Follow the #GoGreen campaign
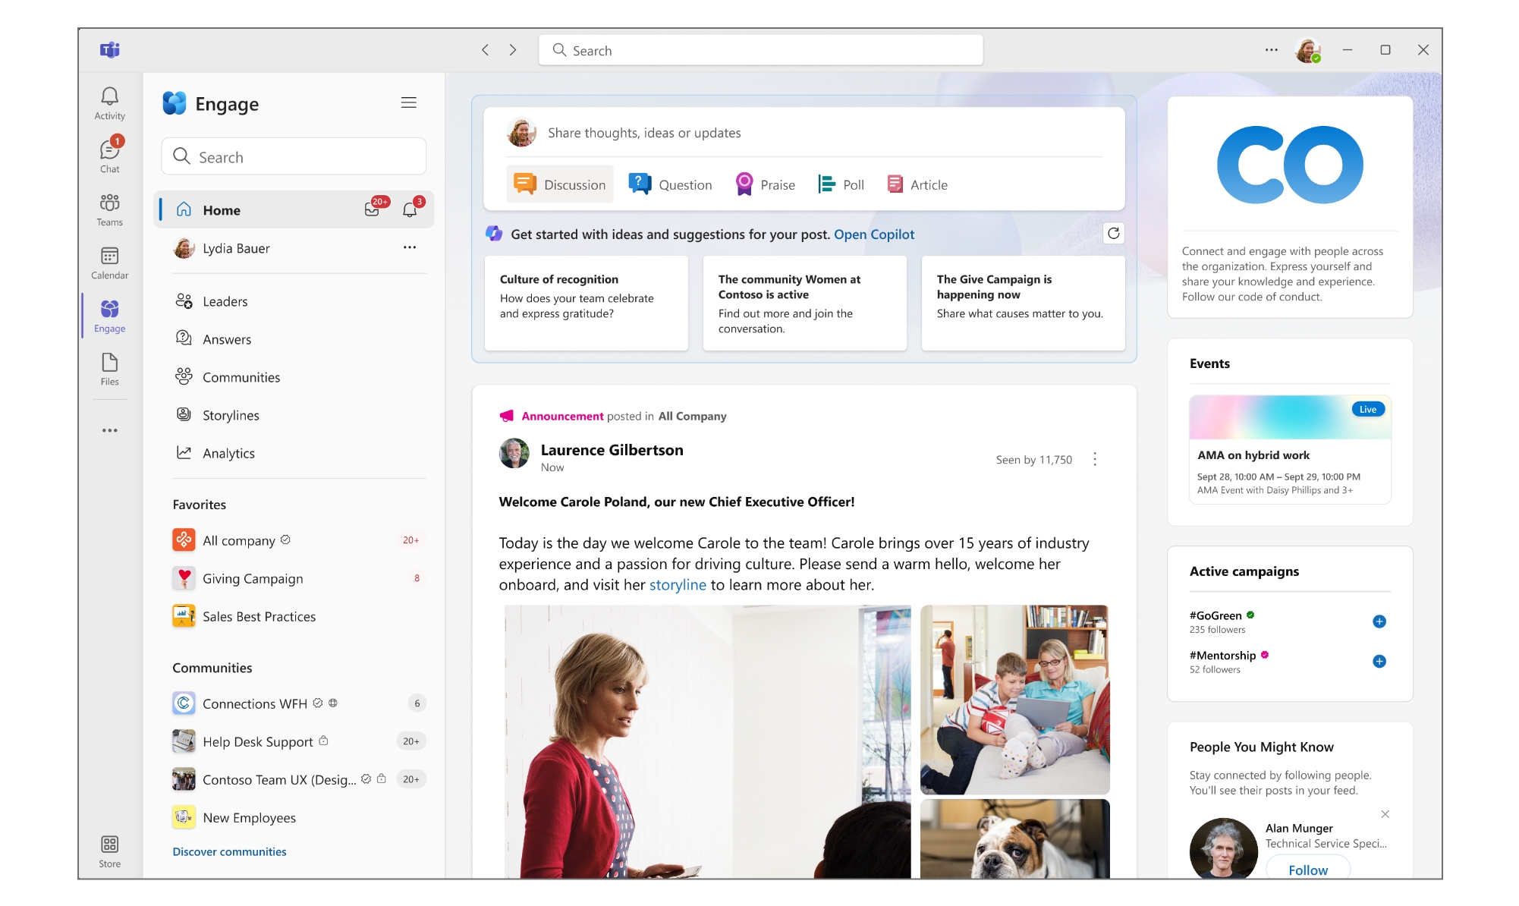Viewport: 1519px width, 906px height. point(1380,621)
